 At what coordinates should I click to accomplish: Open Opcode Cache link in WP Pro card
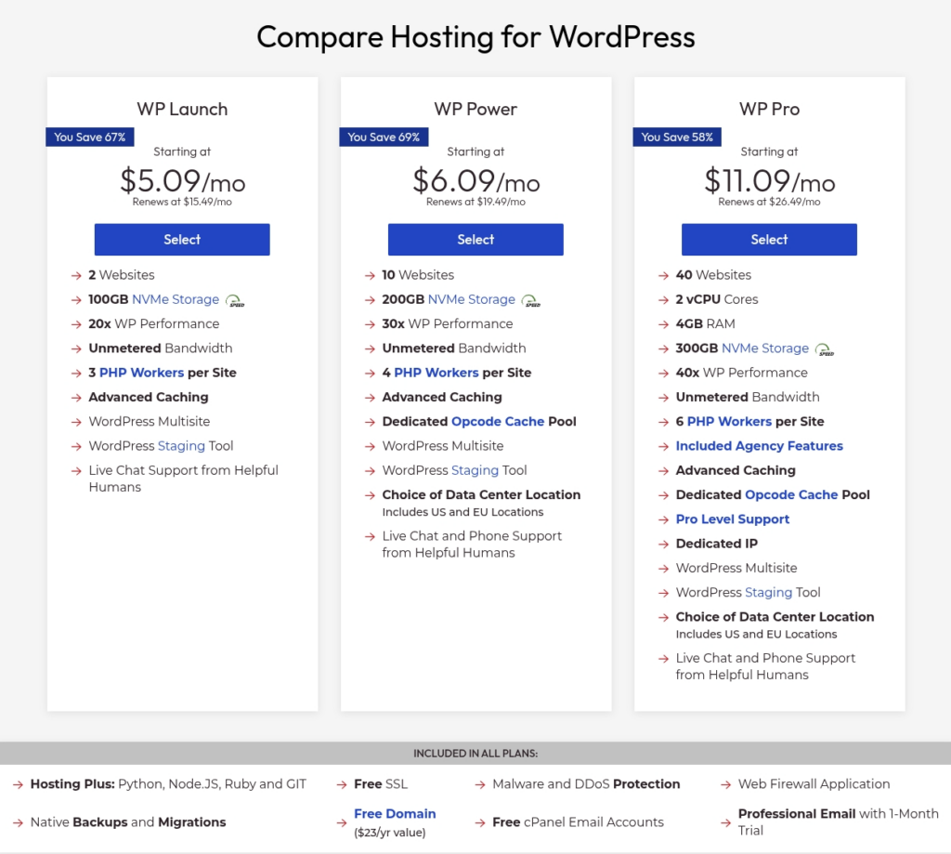[791, 494]
